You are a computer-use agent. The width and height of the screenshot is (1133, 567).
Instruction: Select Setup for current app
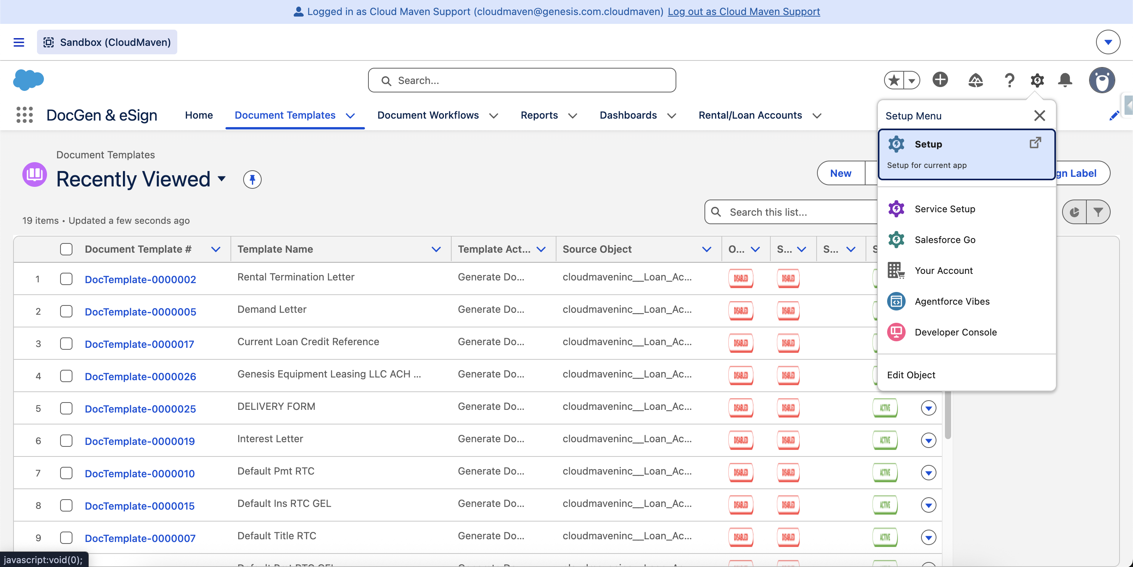pyautogui.click(x=966, y=154)
